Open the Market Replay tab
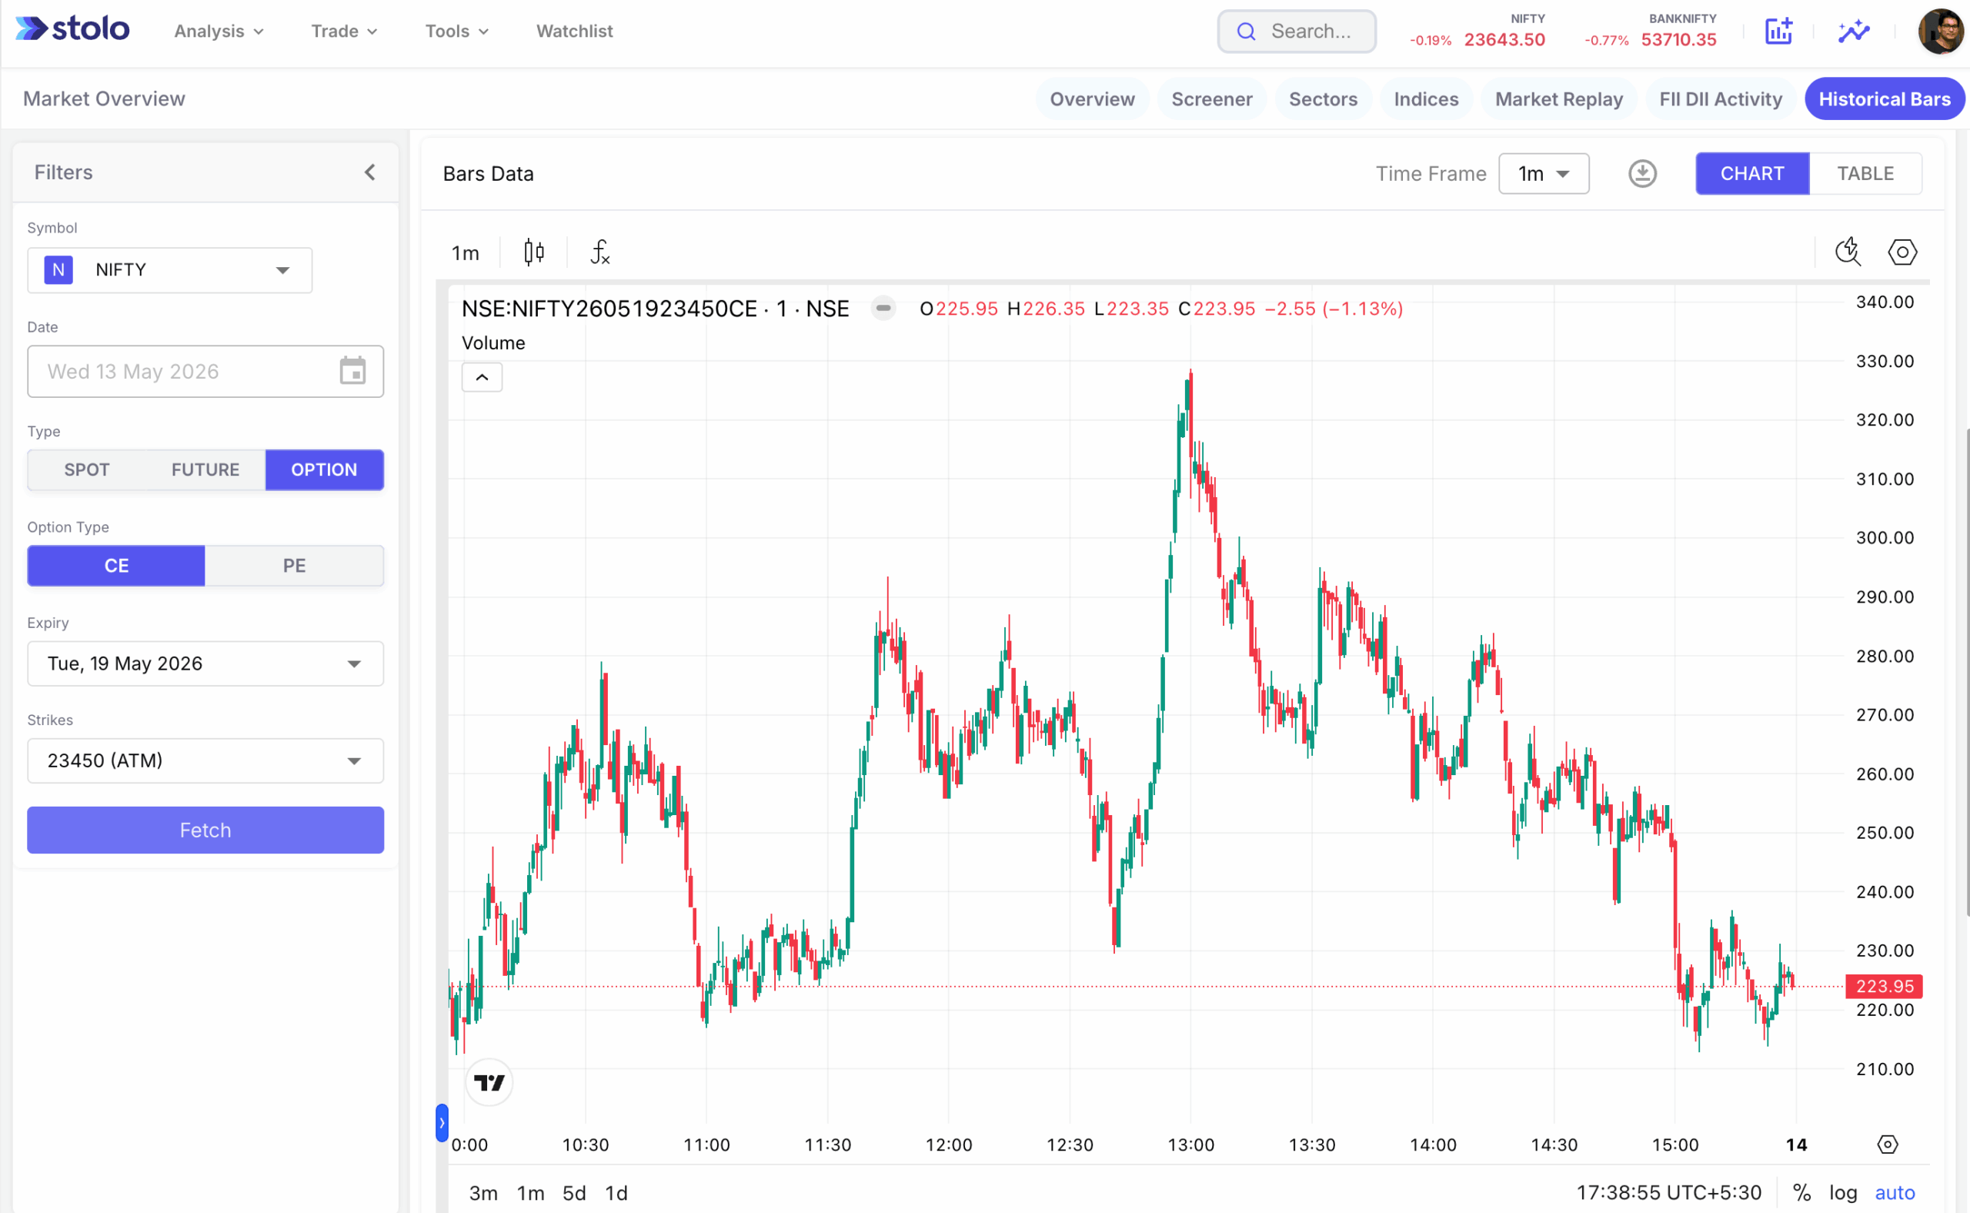This screenshot has width=1970, height=1213. tap(1558, 99)
